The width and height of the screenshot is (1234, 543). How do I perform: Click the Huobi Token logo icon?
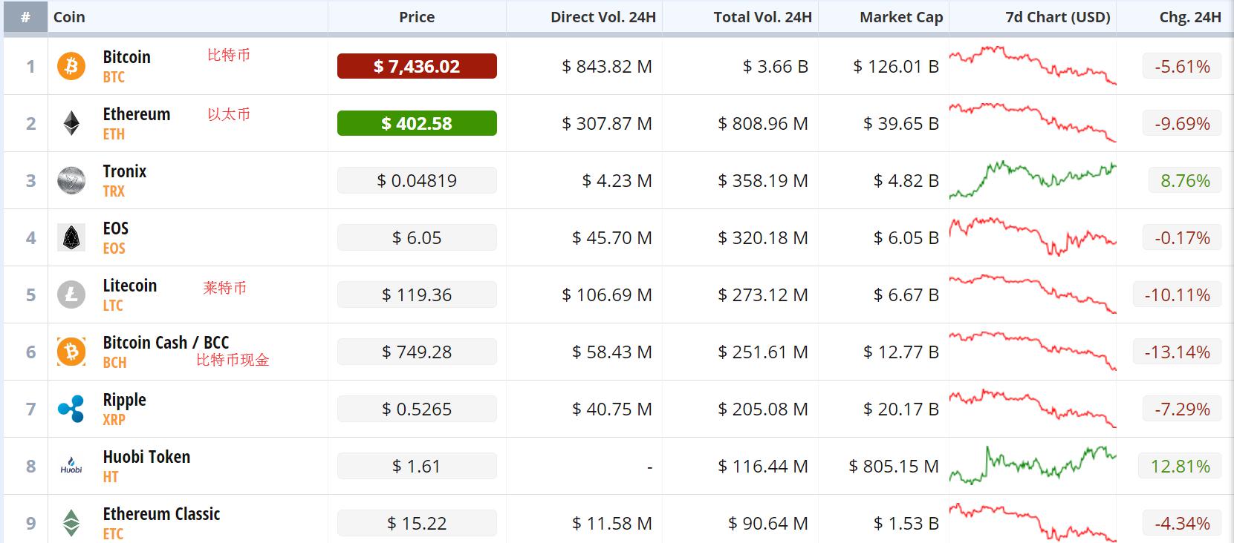[x=71, y=467]
